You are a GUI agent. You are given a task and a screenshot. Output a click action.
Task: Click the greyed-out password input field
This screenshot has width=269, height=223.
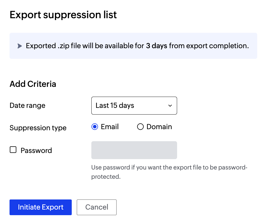[134, 150]
